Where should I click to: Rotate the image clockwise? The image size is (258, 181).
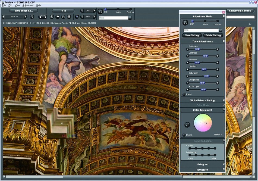[x=45, y=17]
